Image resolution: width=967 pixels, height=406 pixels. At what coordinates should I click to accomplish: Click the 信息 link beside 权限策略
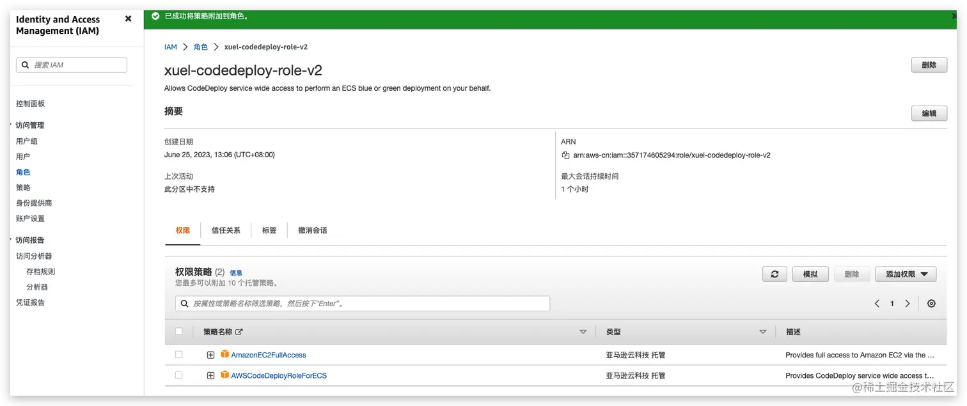tap(236, 273)
